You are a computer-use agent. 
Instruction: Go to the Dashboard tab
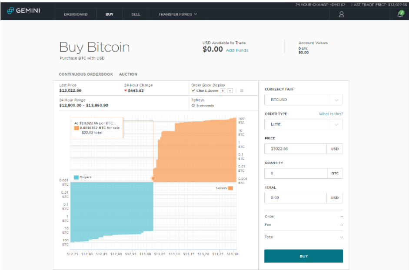(76, 14)
